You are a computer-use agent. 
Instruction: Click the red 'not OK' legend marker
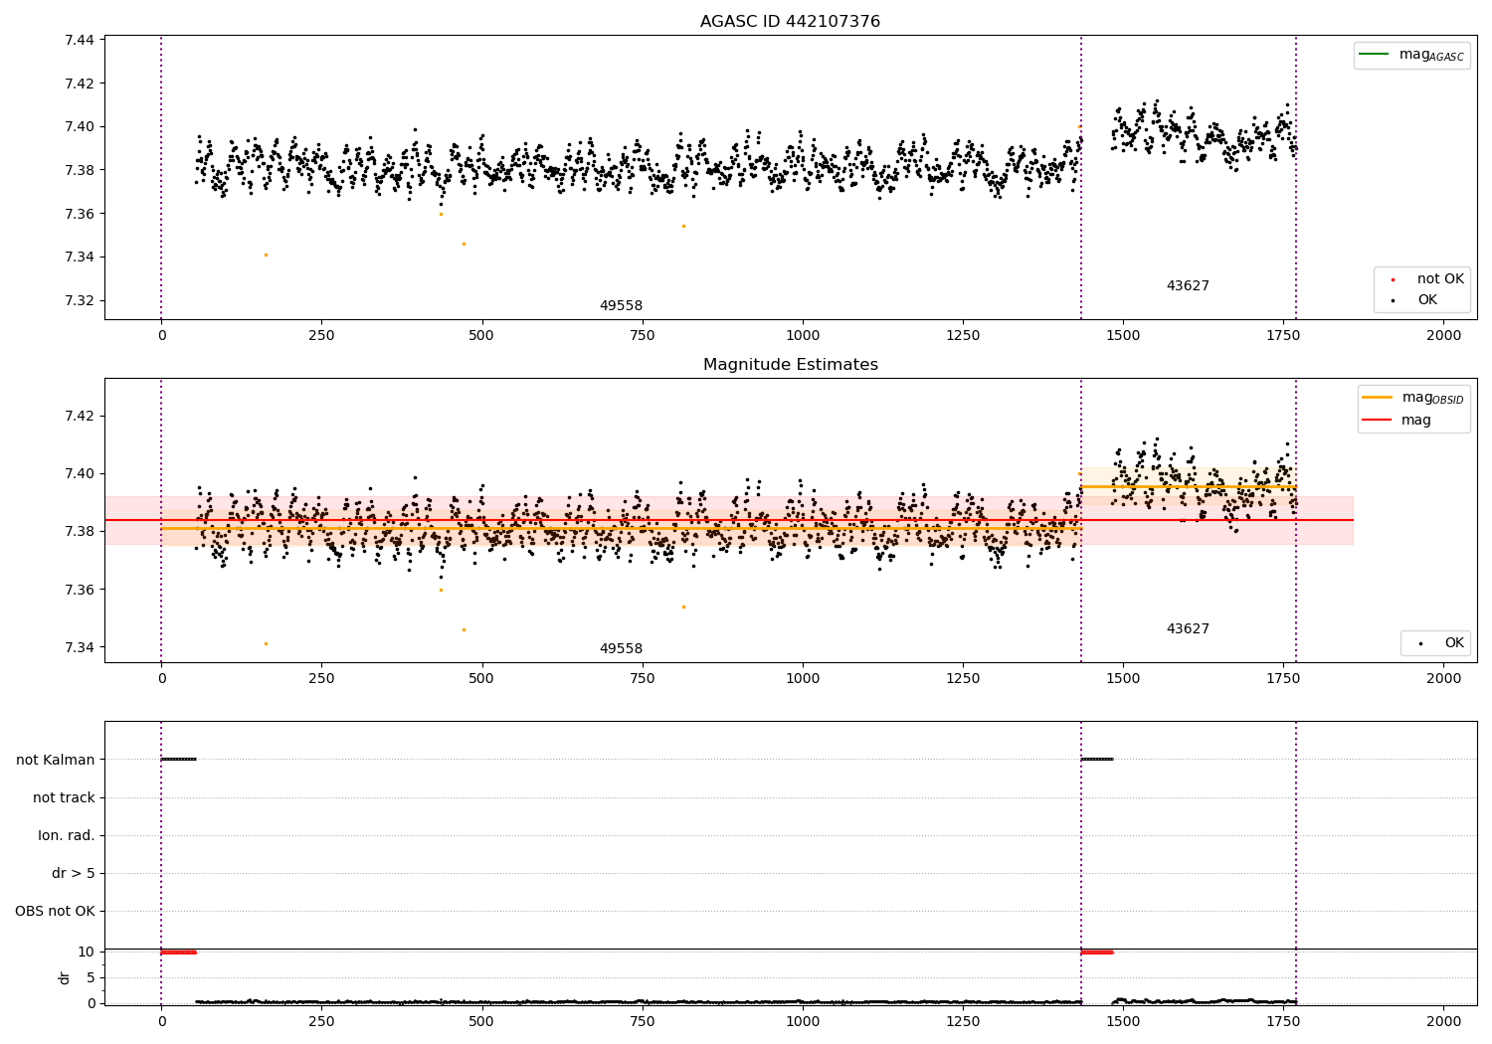(x=1393, y=279)
